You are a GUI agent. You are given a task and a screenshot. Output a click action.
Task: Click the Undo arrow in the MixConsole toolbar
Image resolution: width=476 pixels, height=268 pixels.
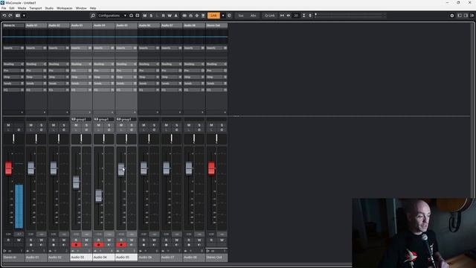(x=4, y=16)
